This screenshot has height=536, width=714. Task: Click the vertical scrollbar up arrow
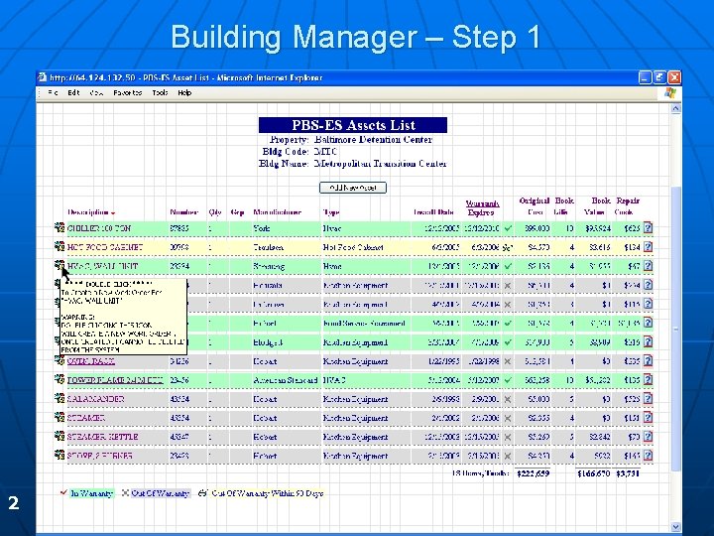tap(675, 108)
